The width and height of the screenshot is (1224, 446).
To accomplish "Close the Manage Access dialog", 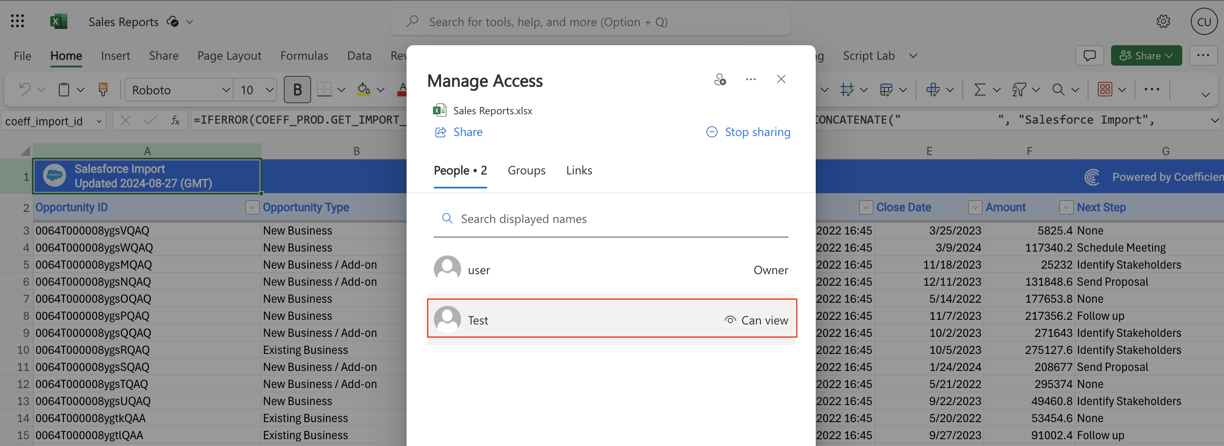I will tap(781, 79).
